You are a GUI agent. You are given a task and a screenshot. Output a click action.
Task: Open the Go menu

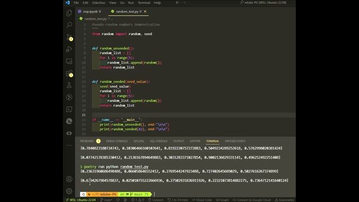tap(122, 3)
